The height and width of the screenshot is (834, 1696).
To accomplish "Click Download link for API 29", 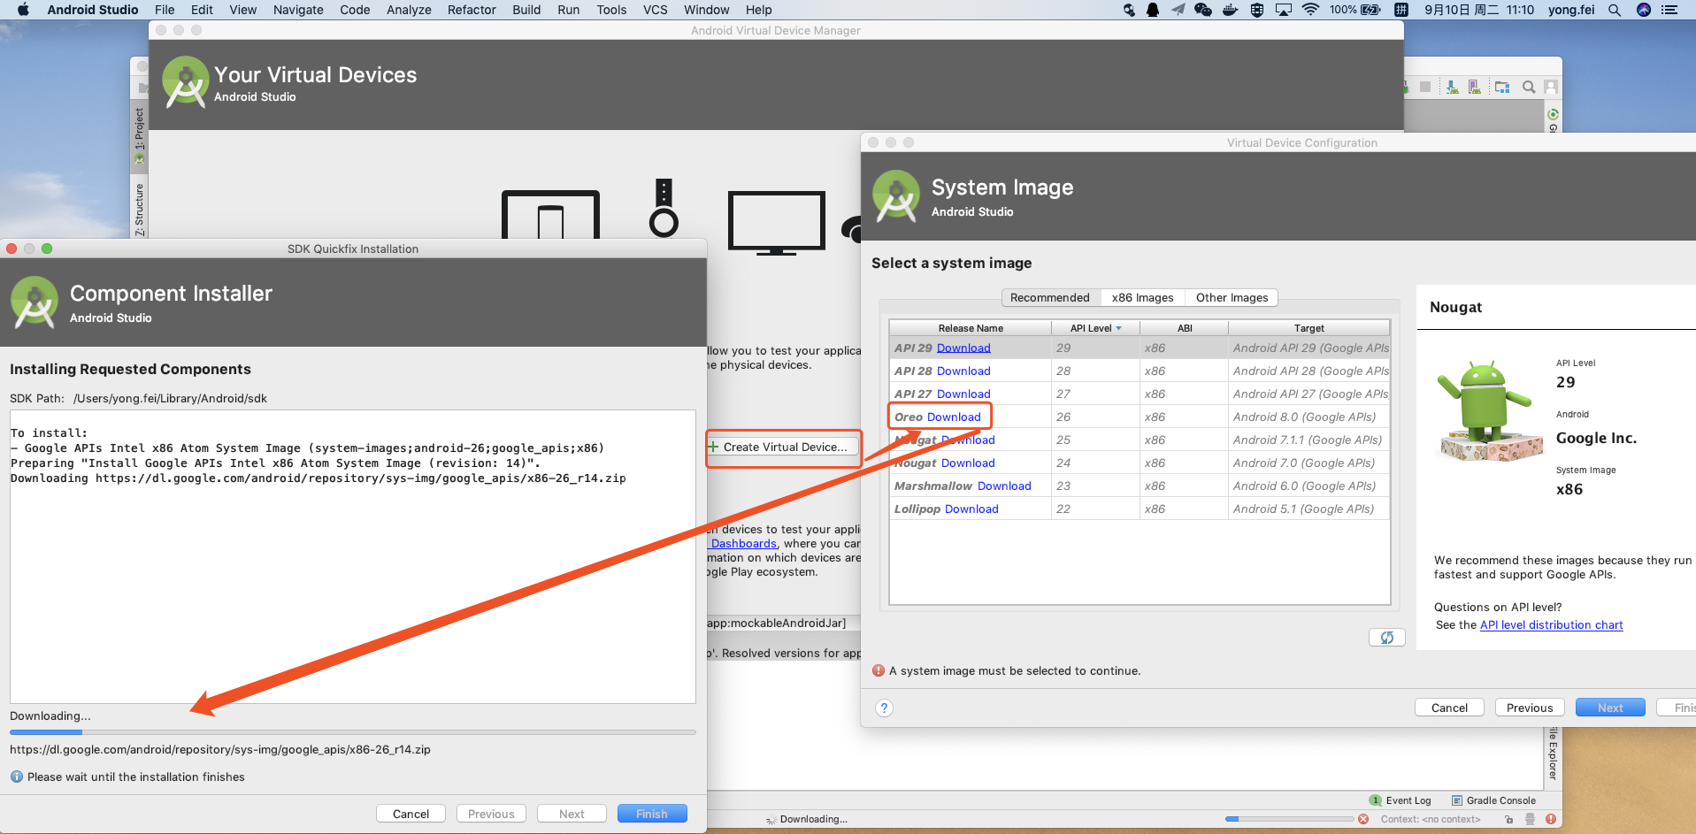I will 963,348.
